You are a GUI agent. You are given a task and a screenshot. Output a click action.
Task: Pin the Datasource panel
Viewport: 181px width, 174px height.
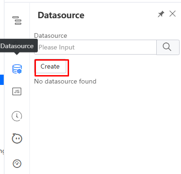pos(161,14)
